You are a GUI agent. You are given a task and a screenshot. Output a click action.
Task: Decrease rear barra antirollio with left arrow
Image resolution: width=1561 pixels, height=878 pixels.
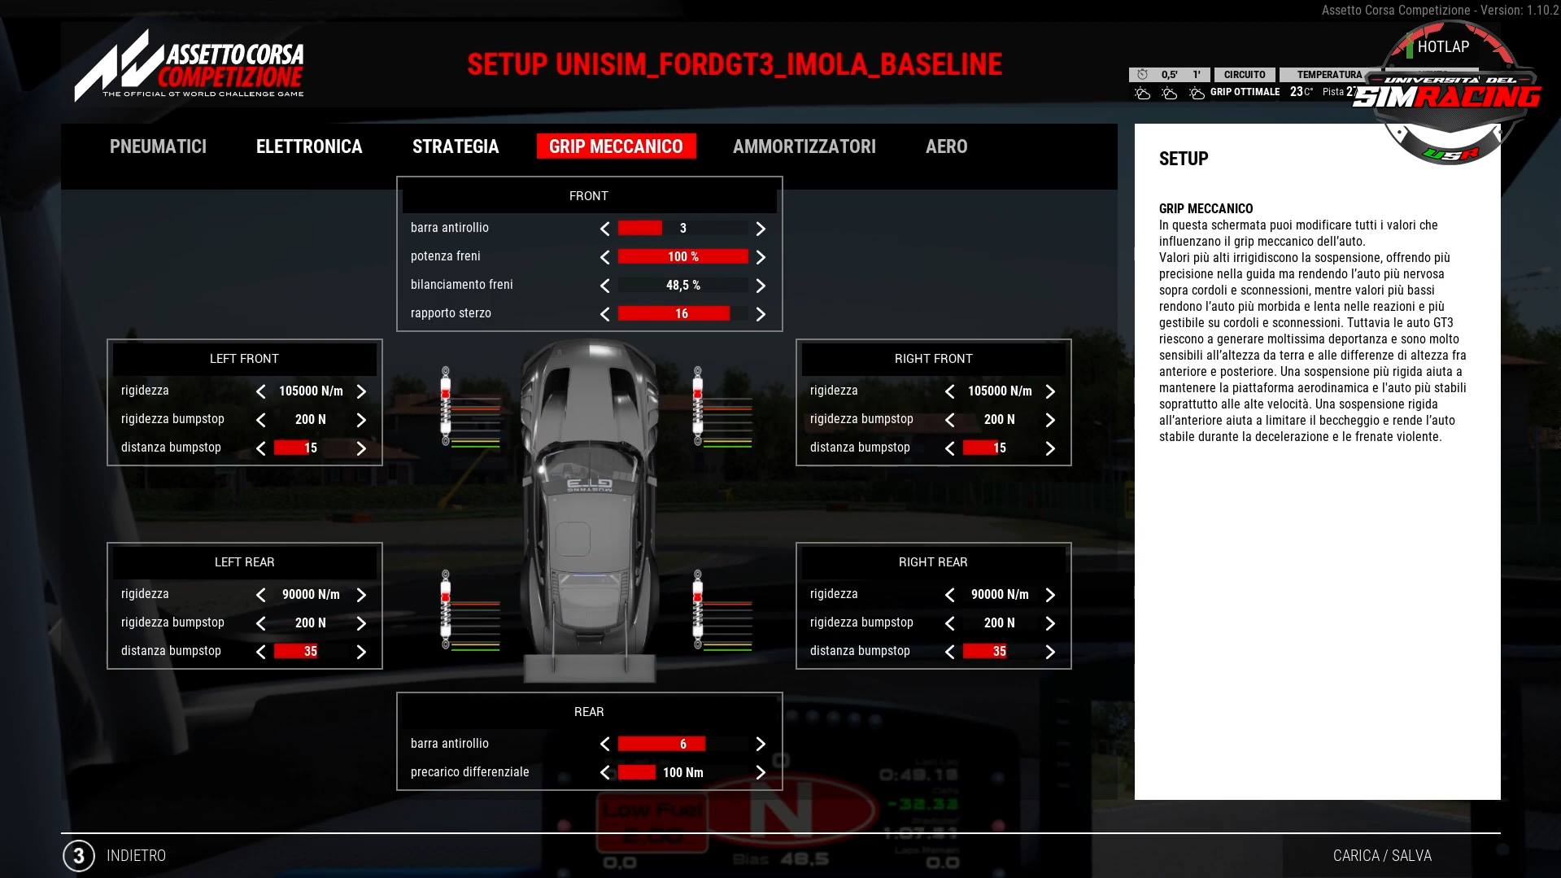point(604,744)
